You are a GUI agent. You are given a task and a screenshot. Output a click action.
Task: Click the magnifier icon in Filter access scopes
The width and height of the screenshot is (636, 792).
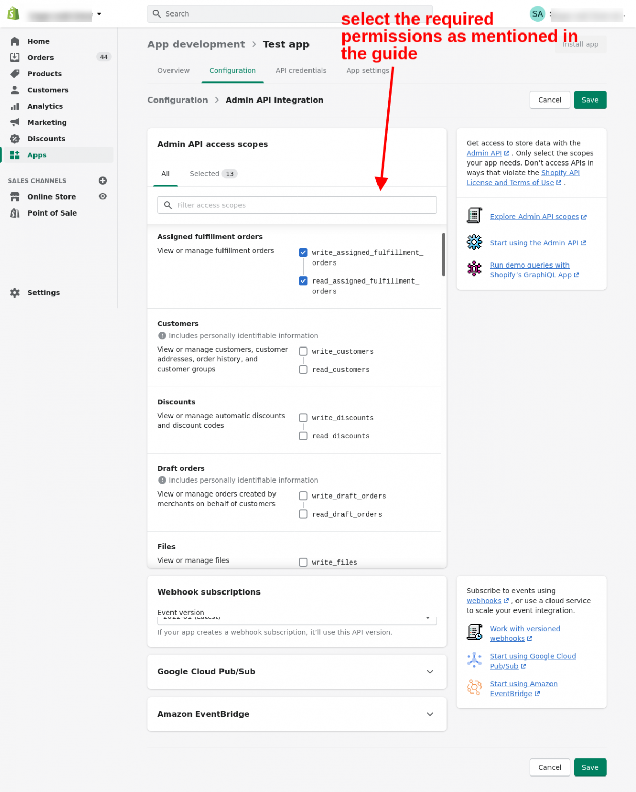coord(168,205)
